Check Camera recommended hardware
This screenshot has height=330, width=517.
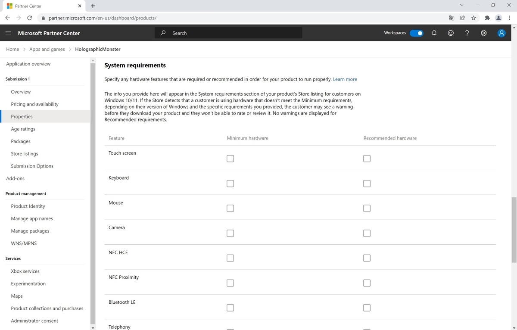point(367,233)
